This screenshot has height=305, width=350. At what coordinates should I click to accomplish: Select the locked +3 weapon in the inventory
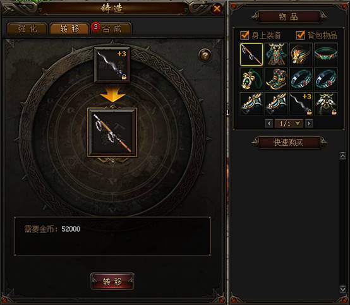pyautogui.click(x=301, y=104)
